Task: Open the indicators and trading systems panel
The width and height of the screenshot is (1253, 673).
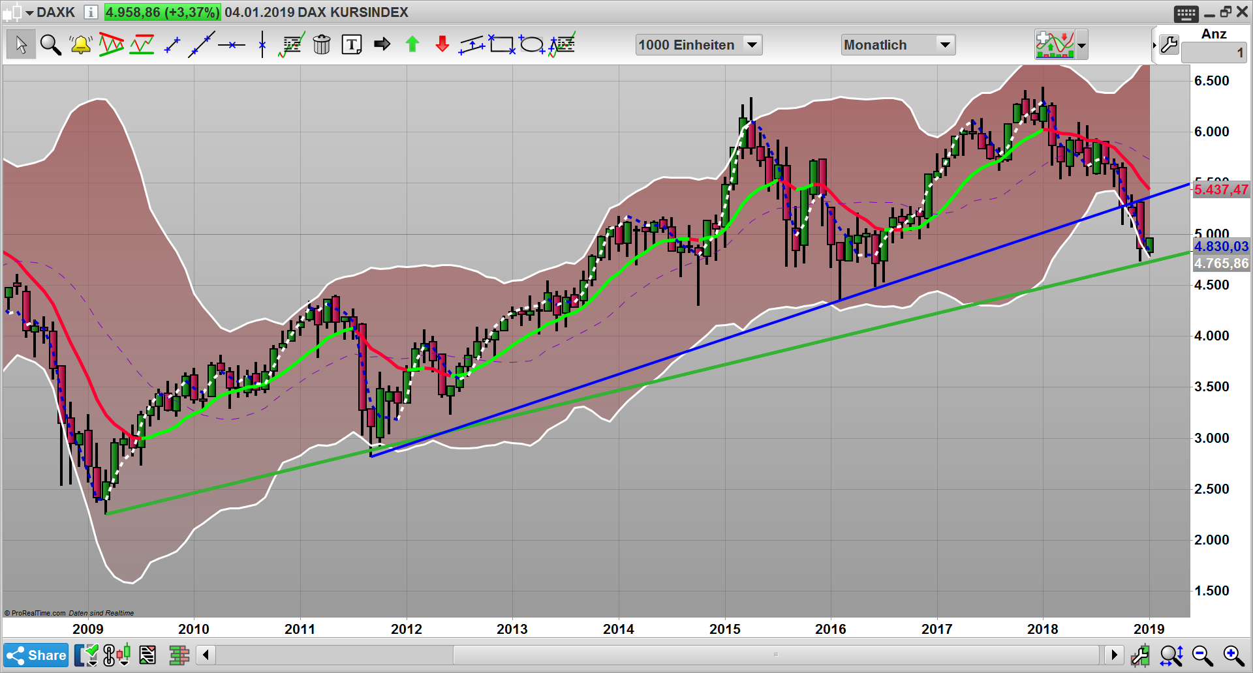Action: pos(1055,44)
